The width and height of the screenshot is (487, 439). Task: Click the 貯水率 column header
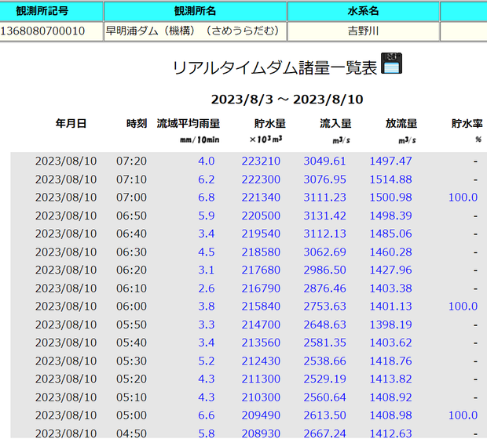[466, 123]
